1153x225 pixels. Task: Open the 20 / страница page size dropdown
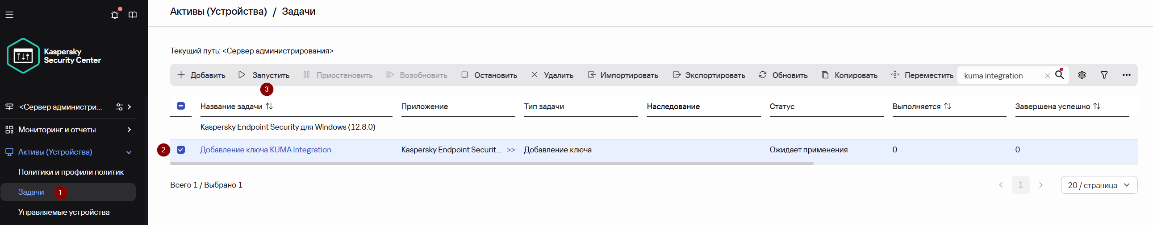pos(1099,185)
